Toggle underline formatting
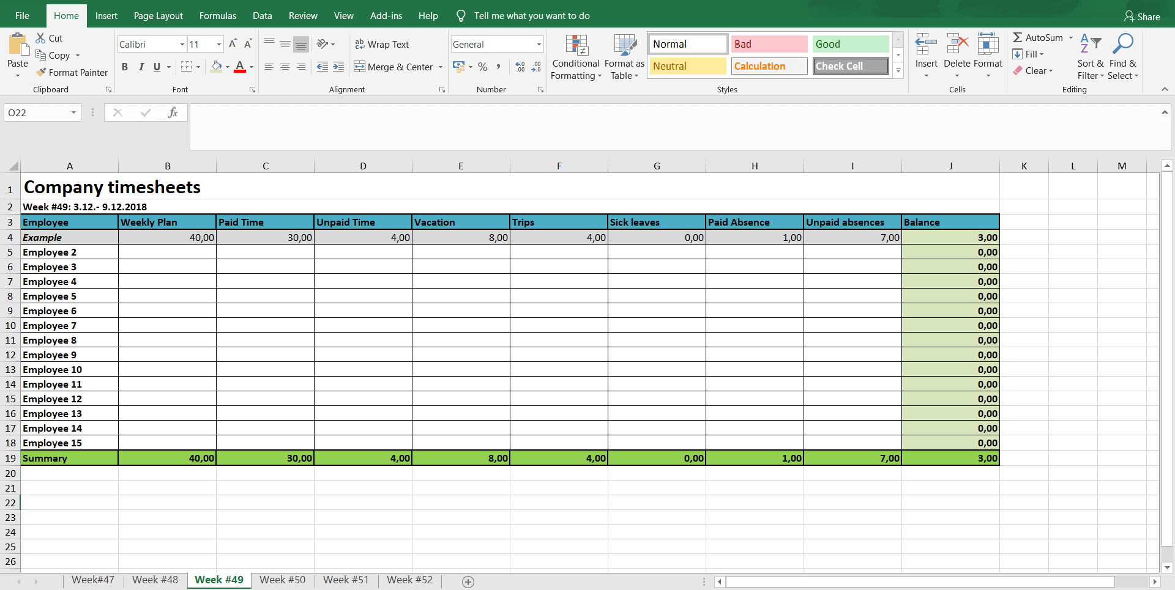1175x590 pixels. (x=157, y=67)
